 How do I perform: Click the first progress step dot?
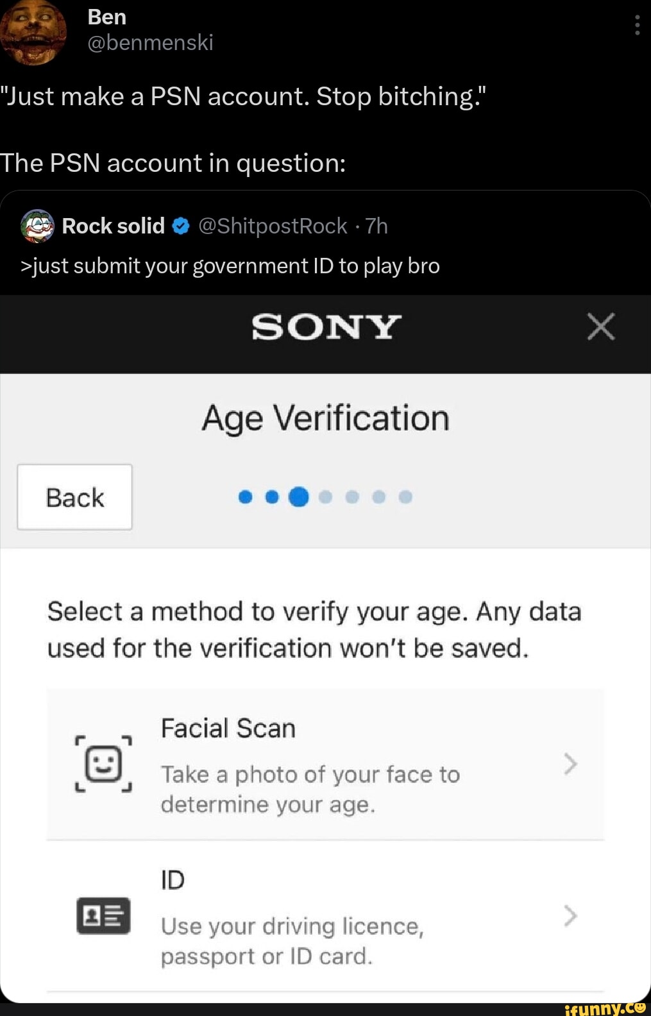[x=245, y=497]
